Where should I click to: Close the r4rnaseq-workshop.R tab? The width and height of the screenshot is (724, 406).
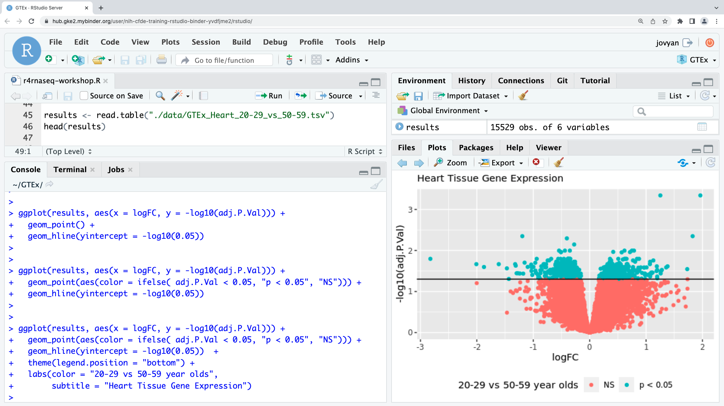pos(105,81)
